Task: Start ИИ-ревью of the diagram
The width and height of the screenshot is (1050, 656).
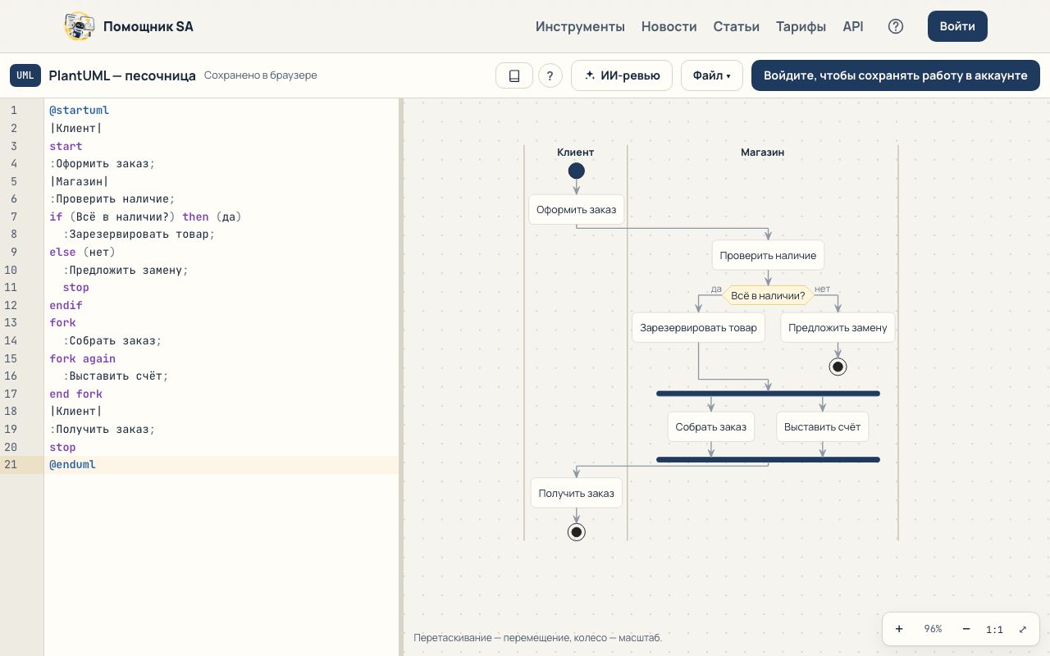Action: point(622,75)
